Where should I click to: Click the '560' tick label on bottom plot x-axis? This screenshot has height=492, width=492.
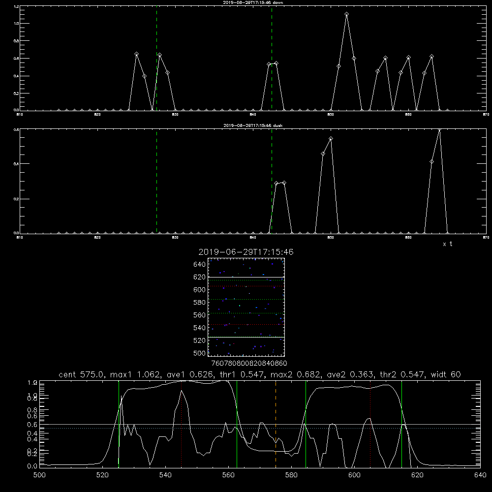point(228,475)
